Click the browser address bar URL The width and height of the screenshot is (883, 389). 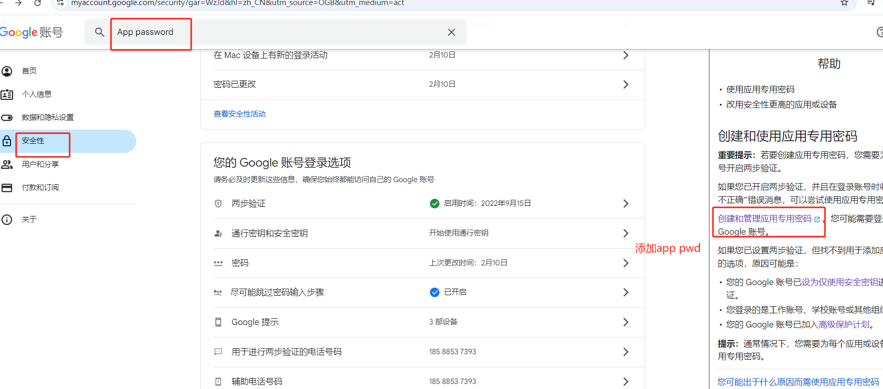[x=237, y=3]
